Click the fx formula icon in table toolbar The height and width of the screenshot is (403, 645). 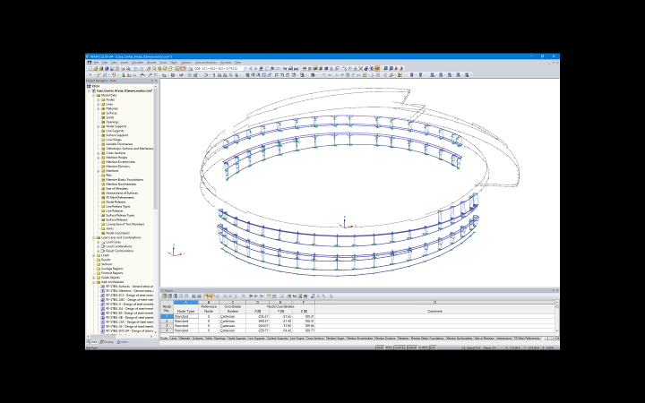[318, 296]
